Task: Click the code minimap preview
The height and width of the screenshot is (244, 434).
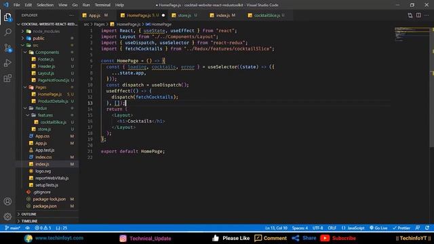Action: [412, 35]
